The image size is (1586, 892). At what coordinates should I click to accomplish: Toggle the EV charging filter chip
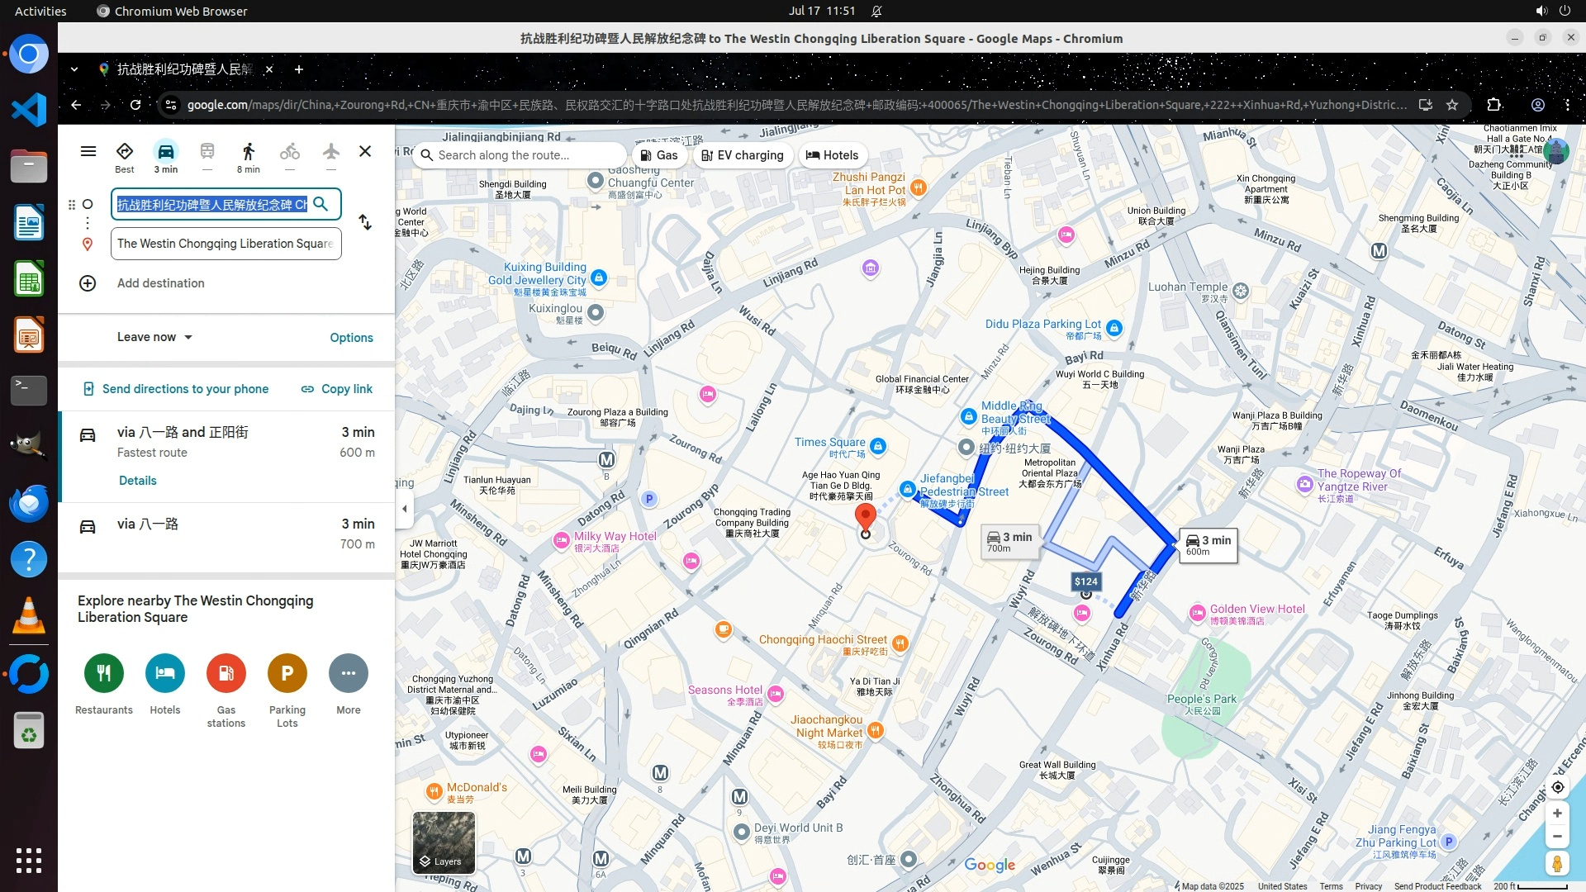pos(743,155)
